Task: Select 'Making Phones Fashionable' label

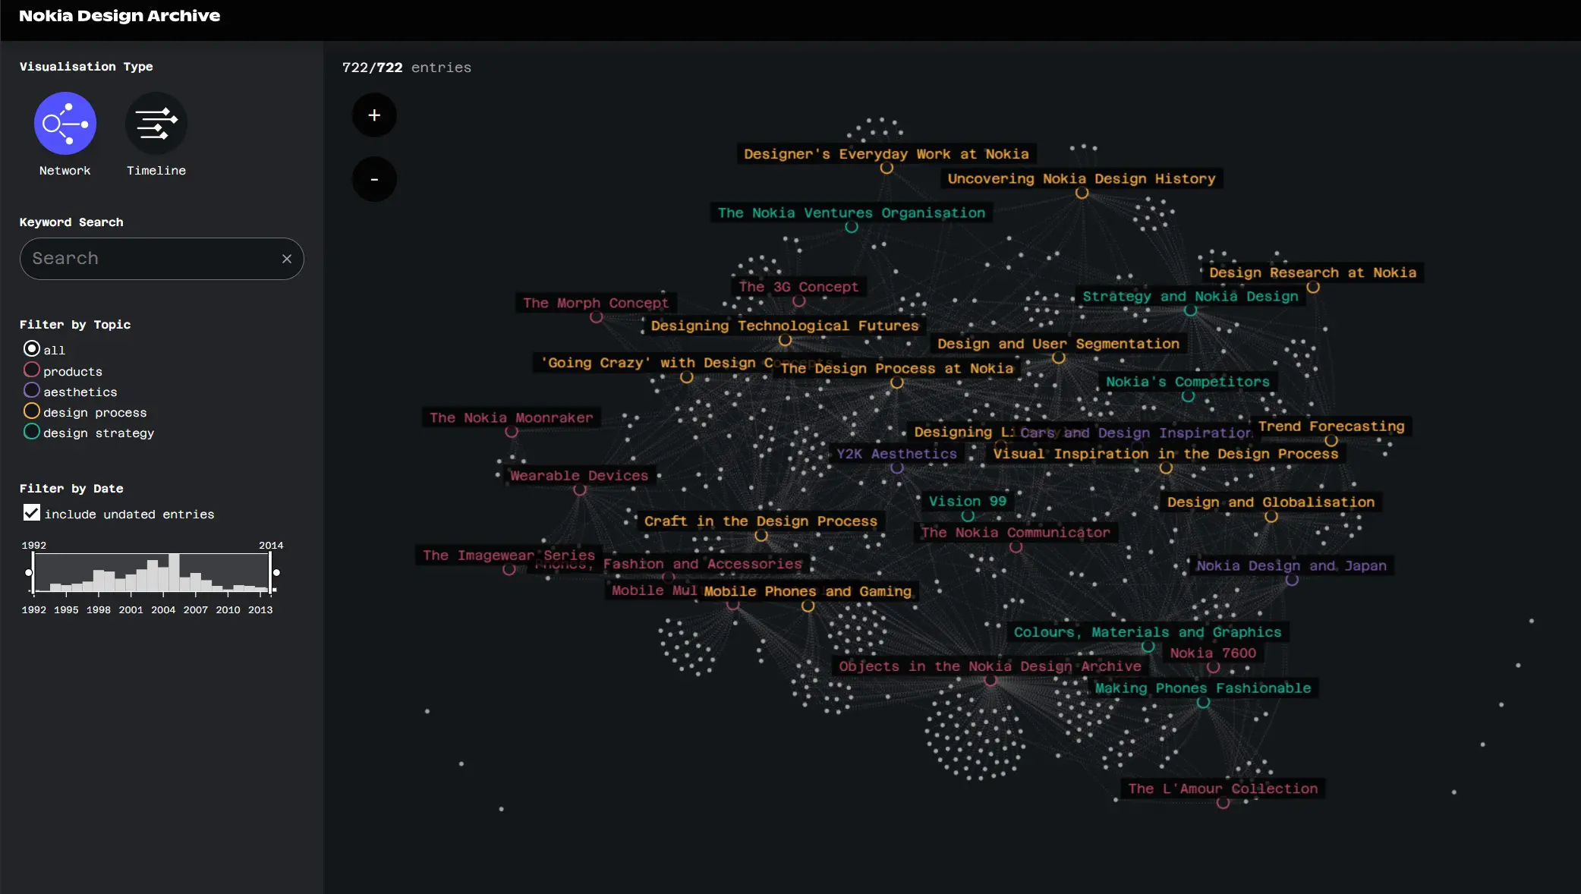Action: [x=1203, y=688]
